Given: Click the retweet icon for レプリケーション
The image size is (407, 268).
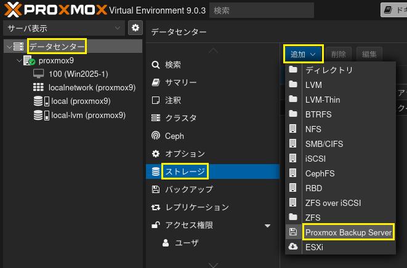Looking at the screenshot, I should (x=156, y=207).
